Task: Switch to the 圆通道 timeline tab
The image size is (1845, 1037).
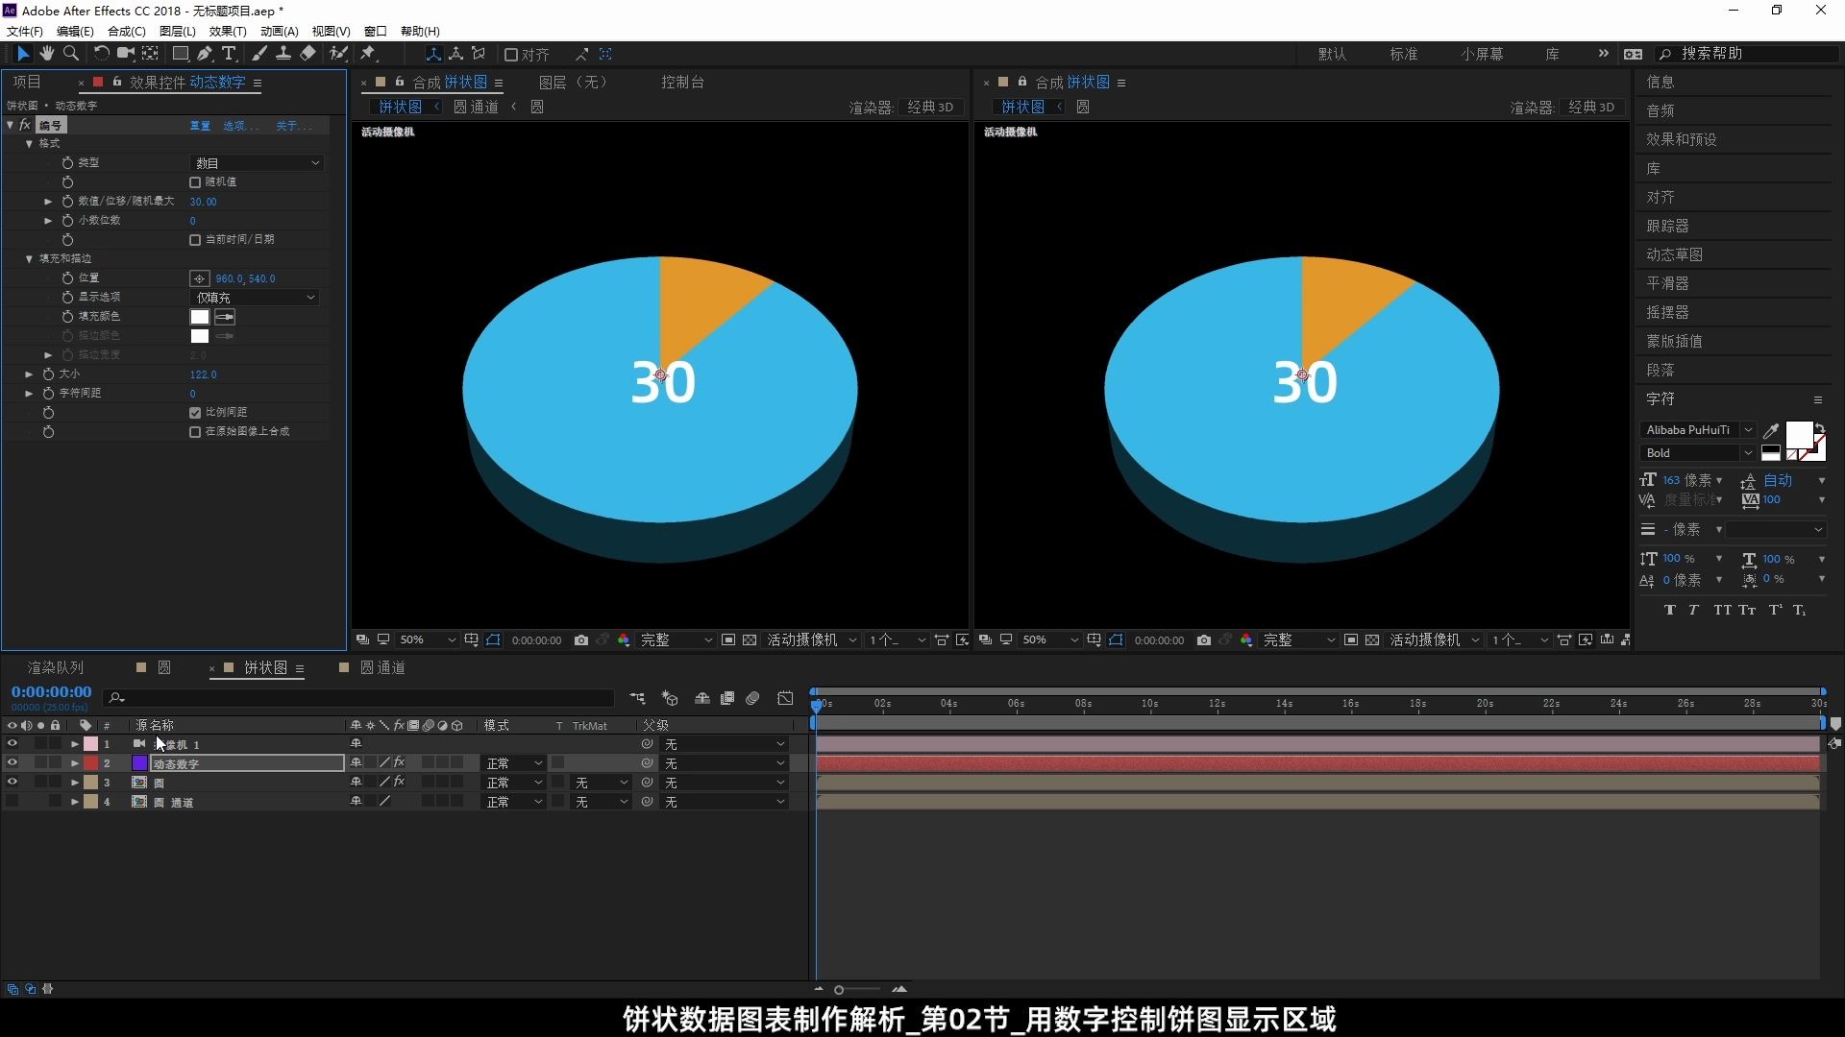Action: pyautogui.click(x=381, y=667)
